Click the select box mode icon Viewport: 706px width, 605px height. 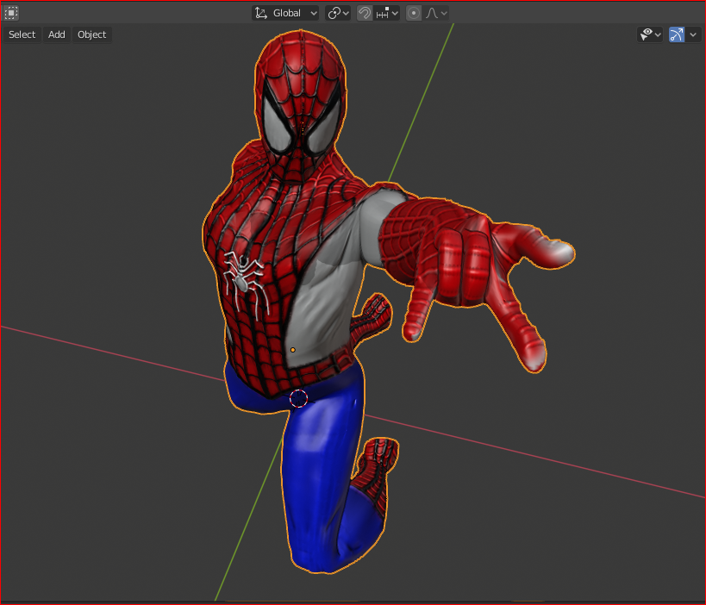11,13
